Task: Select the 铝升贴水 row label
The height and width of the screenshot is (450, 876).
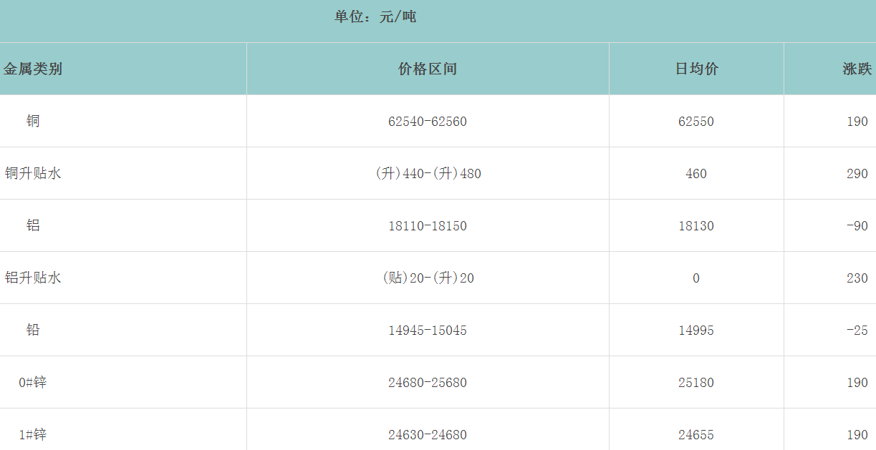Action: [x=33, y=278]
